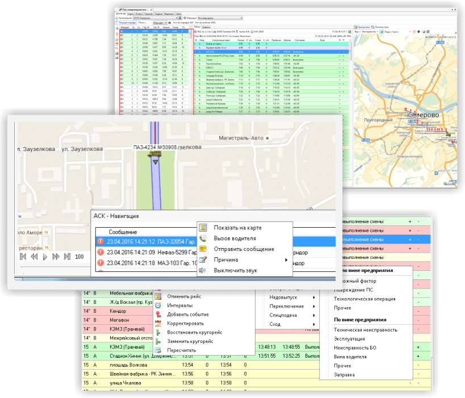465x398 pixels.
Task: Play the track playback
Action: tap(45, 257)
